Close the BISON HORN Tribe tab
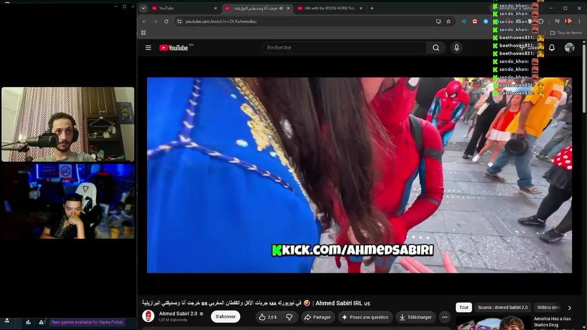 (x=361, y=8)
